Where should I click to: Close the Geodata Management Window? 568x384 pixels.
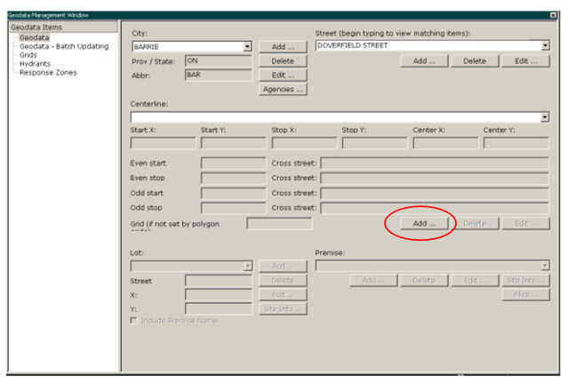point(554,16)
